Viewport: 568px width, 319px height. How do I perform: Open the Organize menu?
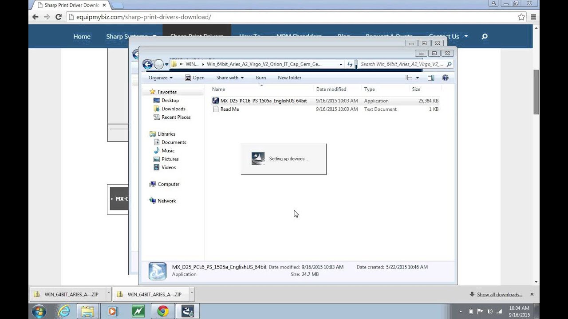(x=161, y=78)
